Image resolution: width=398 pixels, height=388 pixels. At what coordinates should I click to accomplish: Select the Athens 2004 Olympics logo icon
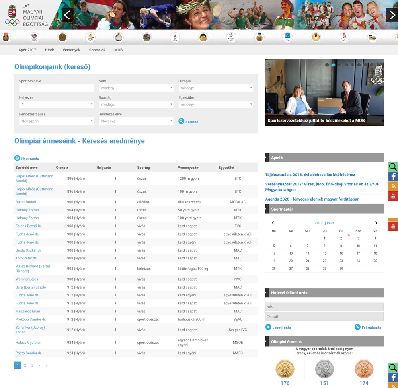click(288, 37)
